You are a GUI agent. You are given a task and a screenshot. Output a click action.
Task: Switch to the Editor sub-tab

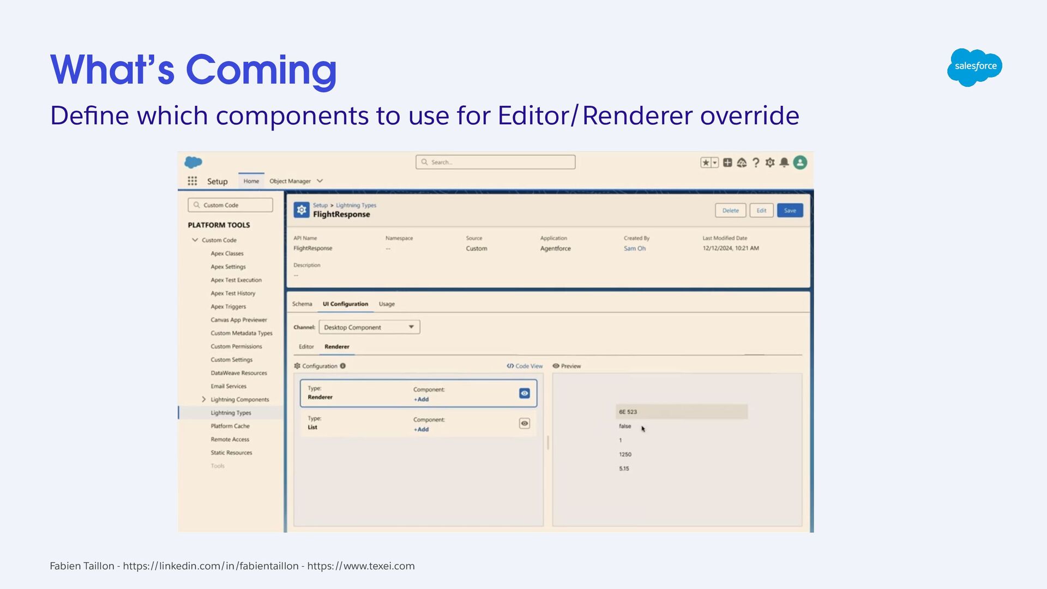point(306,347)
